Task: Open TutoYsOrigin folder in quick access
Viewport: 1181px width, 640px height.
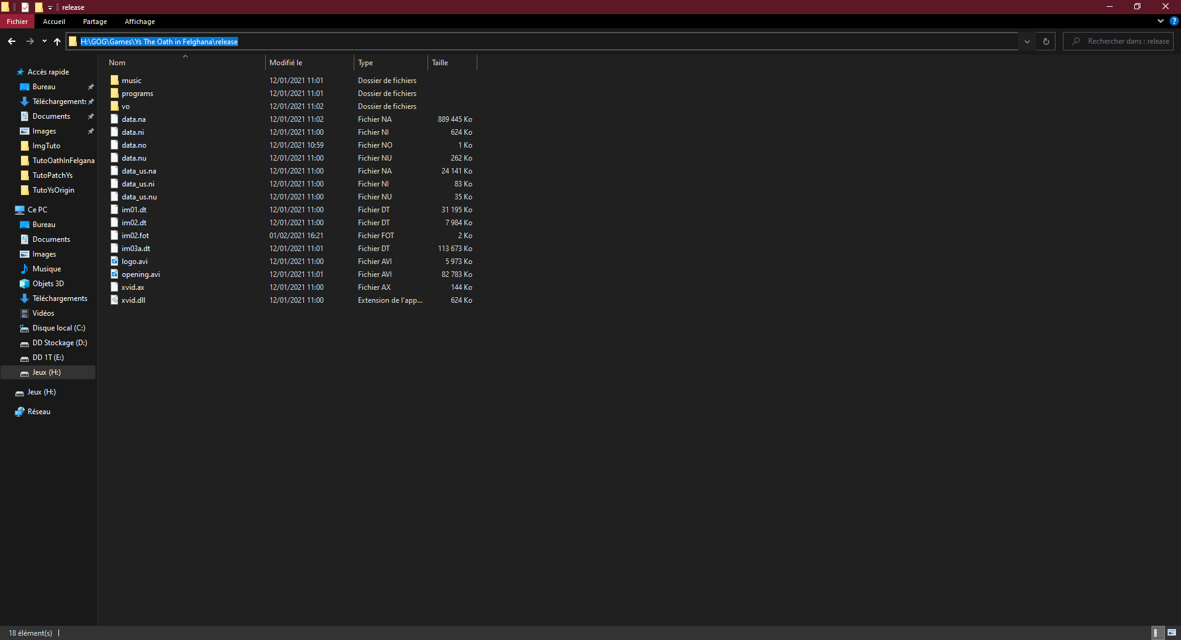Action: [x=53, y=190]
